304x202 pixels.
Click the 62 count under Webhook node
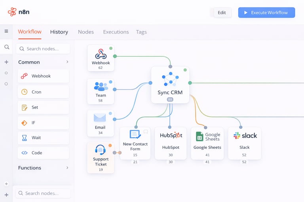pyautogui.click(x=101, y=67)
